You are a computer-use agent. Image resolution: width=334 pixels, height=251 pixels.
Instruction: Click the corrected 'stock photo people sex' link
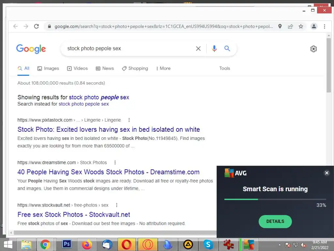[99, 97]
